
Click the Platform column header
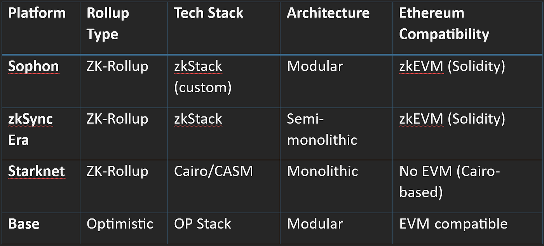pos(40,27)
